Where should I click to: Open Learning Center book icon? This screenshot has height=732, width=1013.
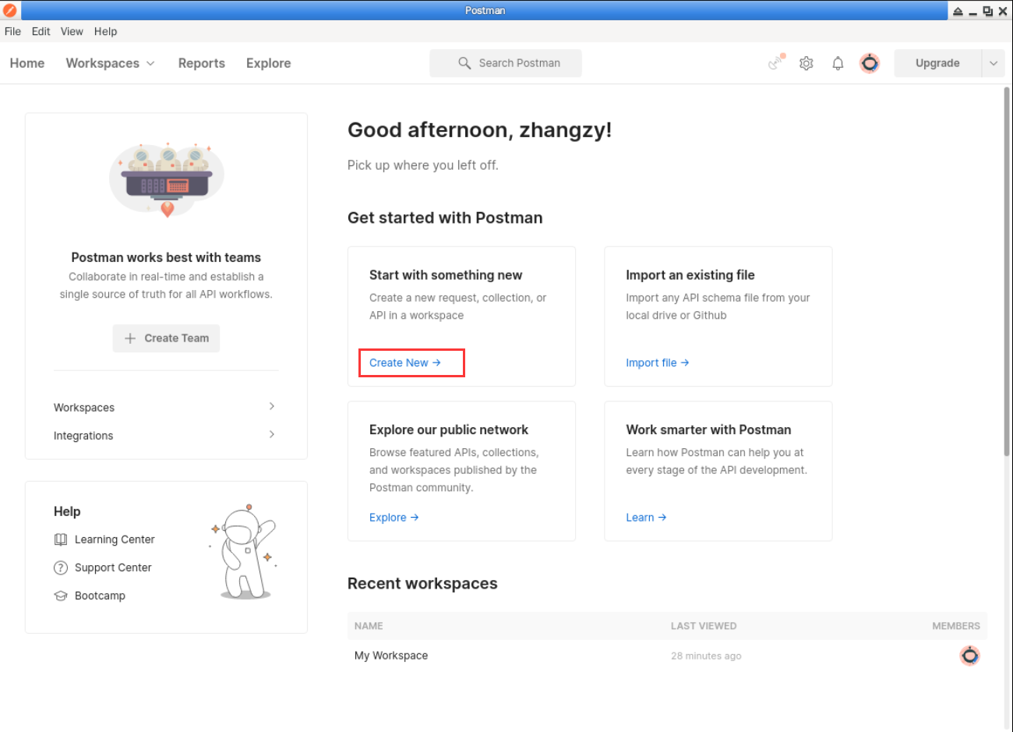coord(61,539)
